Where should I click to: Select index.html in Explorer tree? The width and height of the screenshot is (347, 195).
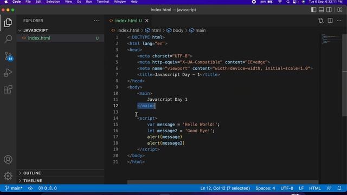click(x=60, y=38)
